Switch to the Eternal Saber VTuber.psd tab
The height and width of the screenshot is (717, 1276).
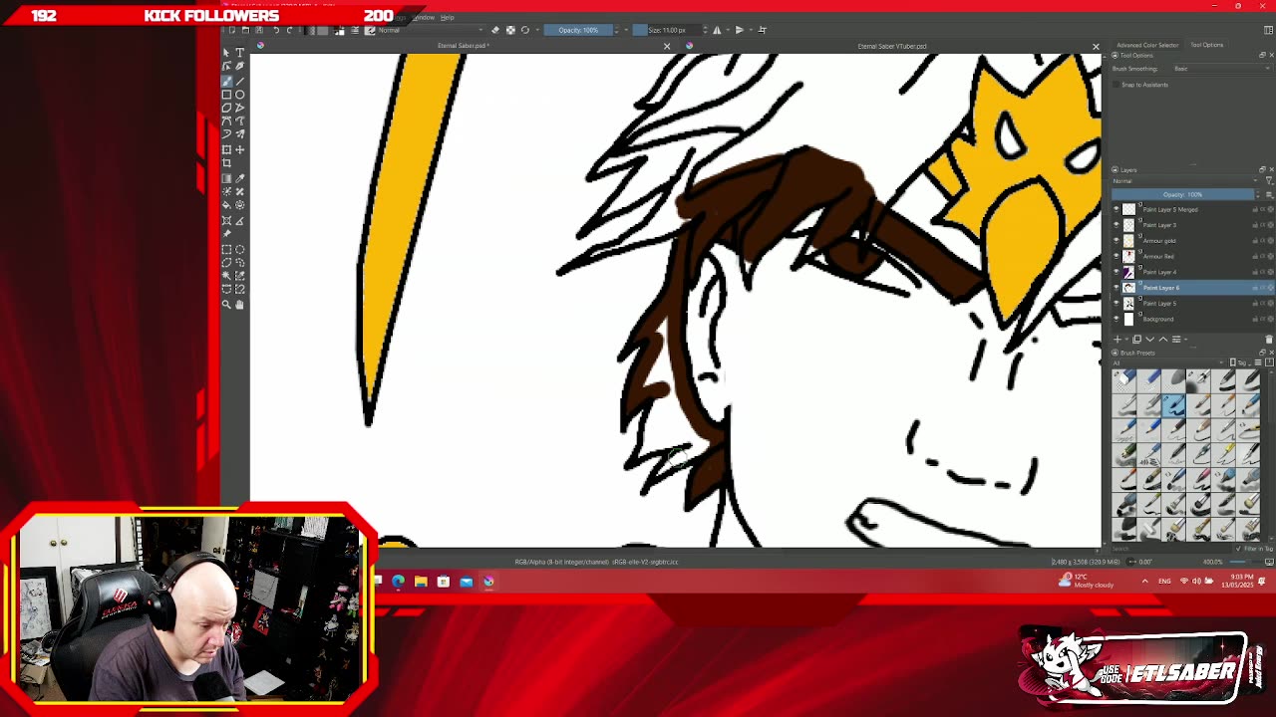tap(892, 46)
